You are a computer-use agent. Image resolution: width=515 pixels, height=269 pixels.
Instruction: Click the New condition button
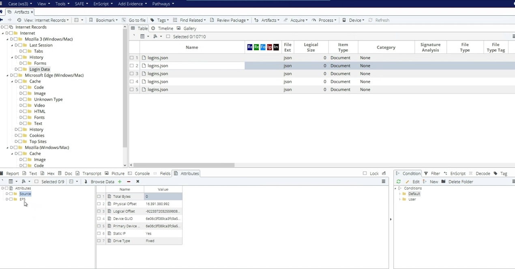(431, 182)
